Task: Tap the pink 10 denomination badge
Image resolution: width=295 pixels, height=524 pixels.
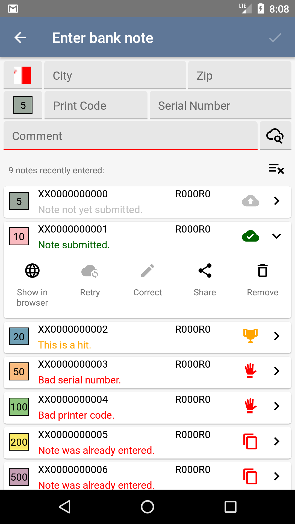Action: pyautogui.click(x=19, y=236)
